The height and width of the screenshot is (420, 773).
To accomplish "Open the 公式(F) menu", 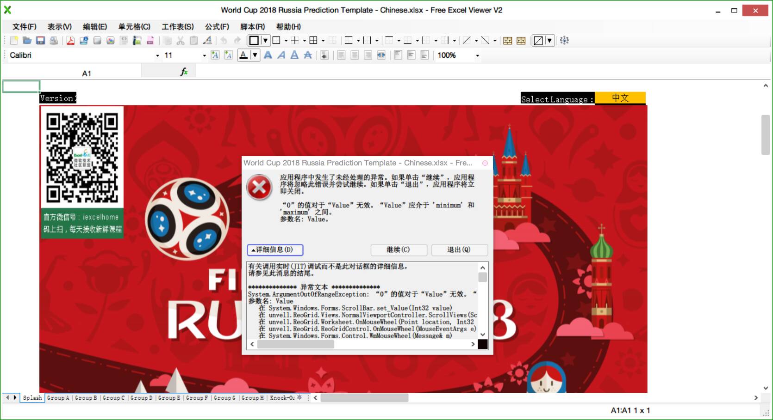I will pyautogui.click(x=217, y=27).
